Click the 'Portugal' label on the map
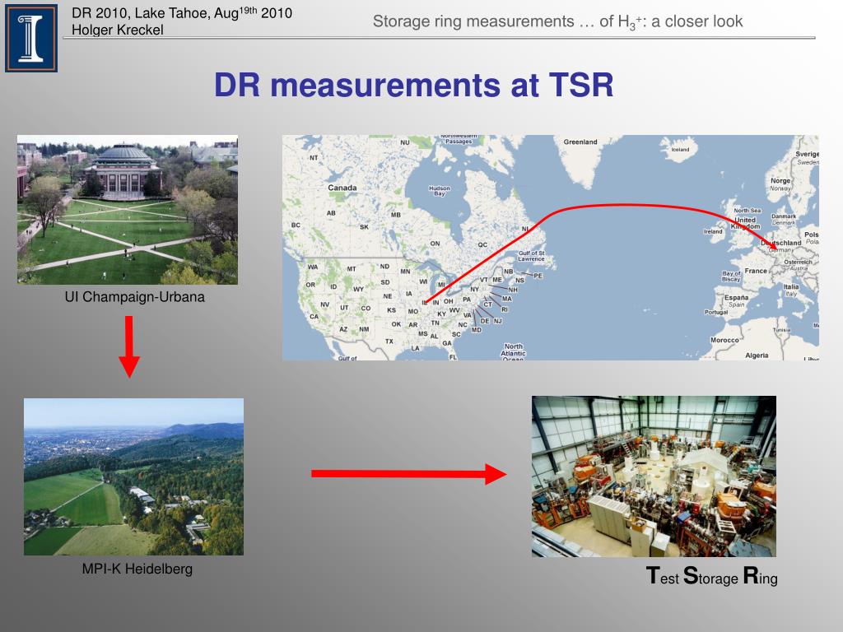Image resolution: width=843 pixels, height=632 pixels. click(716, 312)
